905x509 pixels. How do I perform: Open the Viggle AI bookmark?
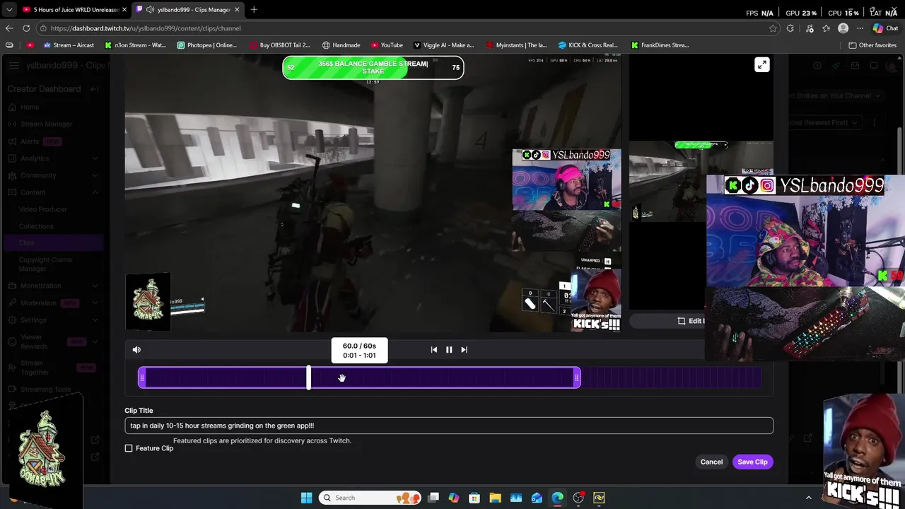[443, 45]
